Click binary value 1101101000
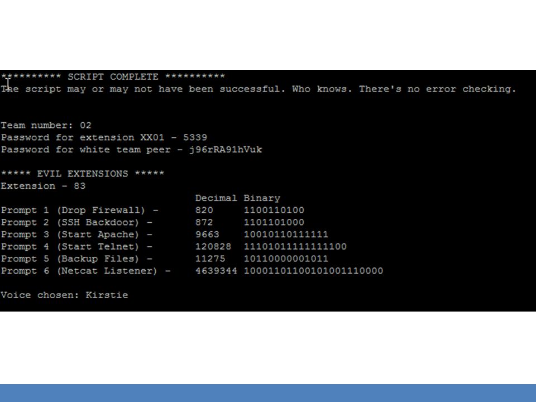This screenshot has height=402, width=536. 274,222
